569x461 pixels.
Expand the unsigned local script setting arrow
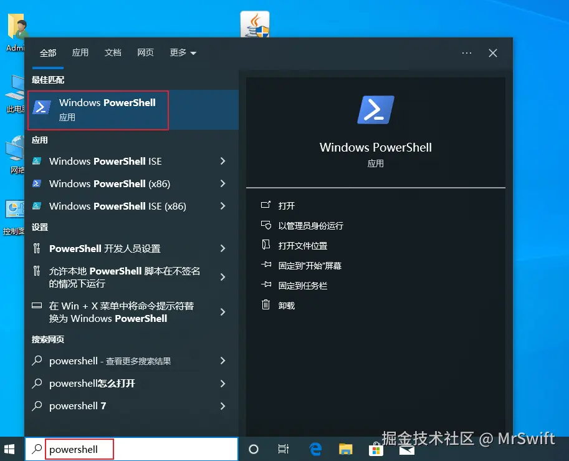click(x=223, y=277)
